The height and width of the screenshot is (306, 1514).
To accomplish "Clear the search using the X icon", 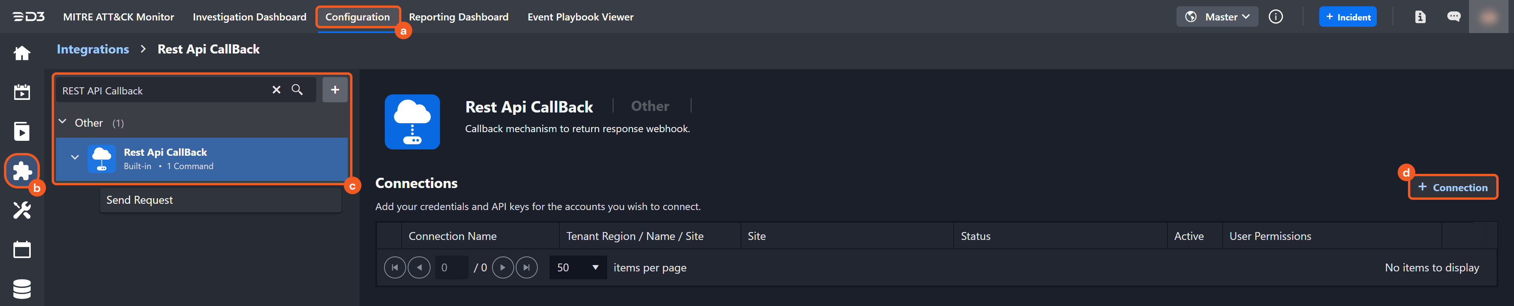I will coord(276,90).
